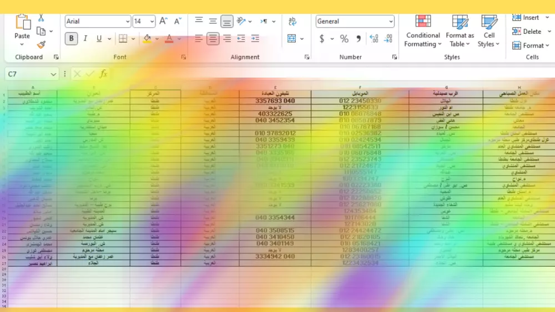Expand the Paste options arrow

[22, 44]
